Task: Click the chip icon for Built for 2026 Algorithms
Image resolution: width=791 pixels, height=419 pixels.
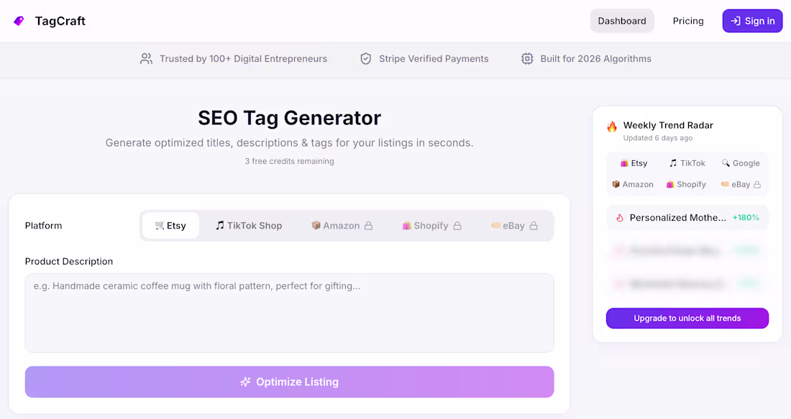Action: (528, 58)
